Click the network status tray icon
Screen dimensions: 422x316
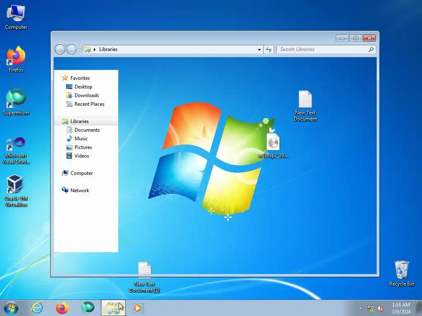(x=370, y=309)
